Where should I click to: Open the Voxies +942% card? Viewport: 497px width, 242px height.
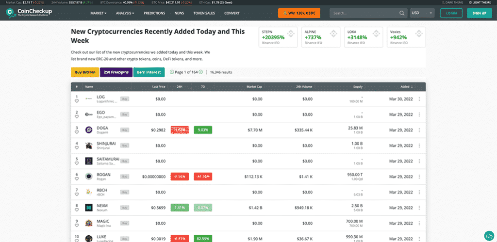coord(406,37)
